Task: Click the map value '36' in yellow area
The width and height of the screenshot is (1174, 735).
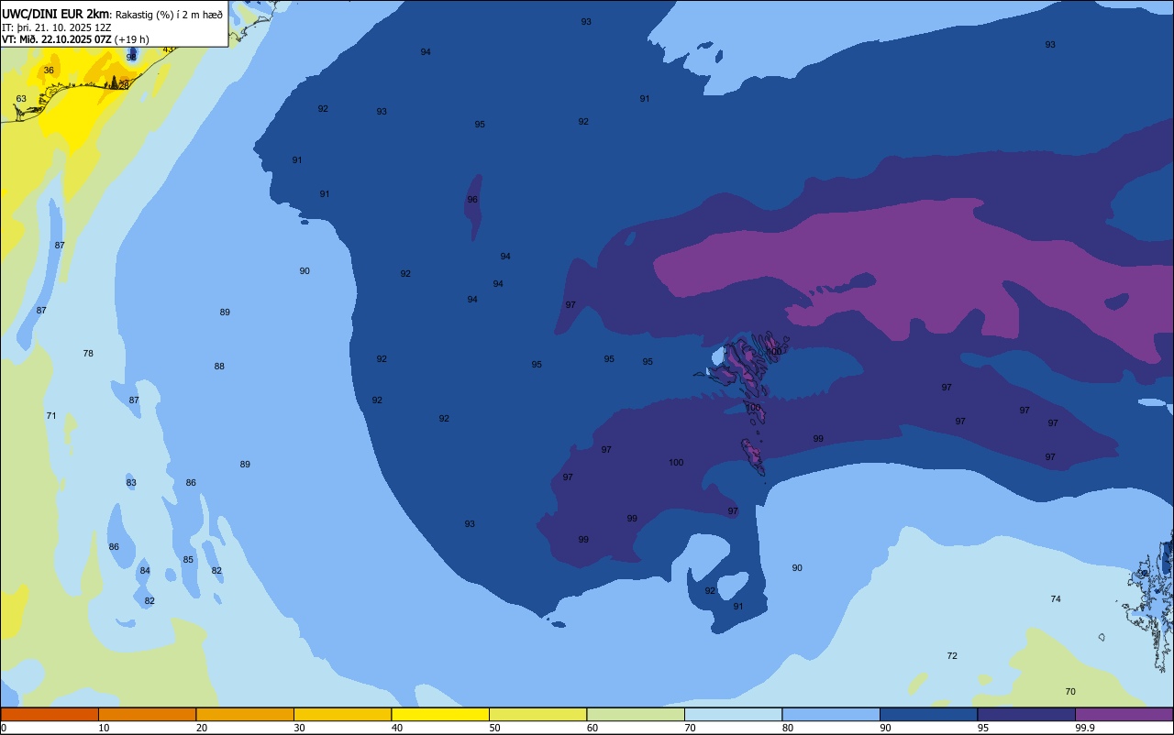Action: (x=49, y=71)
